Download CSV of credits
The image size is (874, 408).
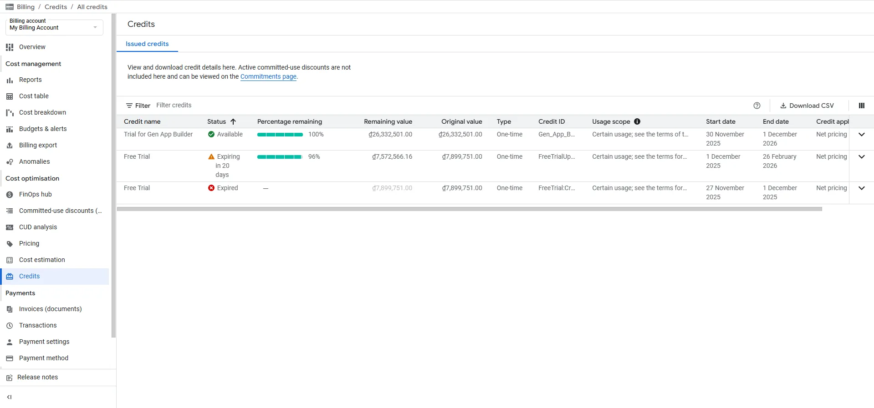click(807, 106)
